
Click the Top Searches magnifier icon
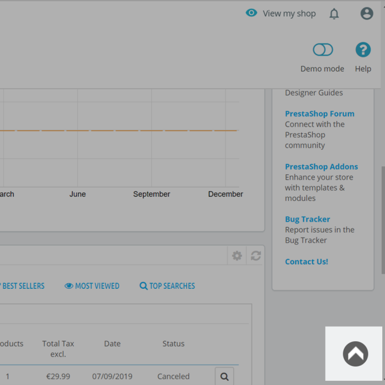(143, 286)
